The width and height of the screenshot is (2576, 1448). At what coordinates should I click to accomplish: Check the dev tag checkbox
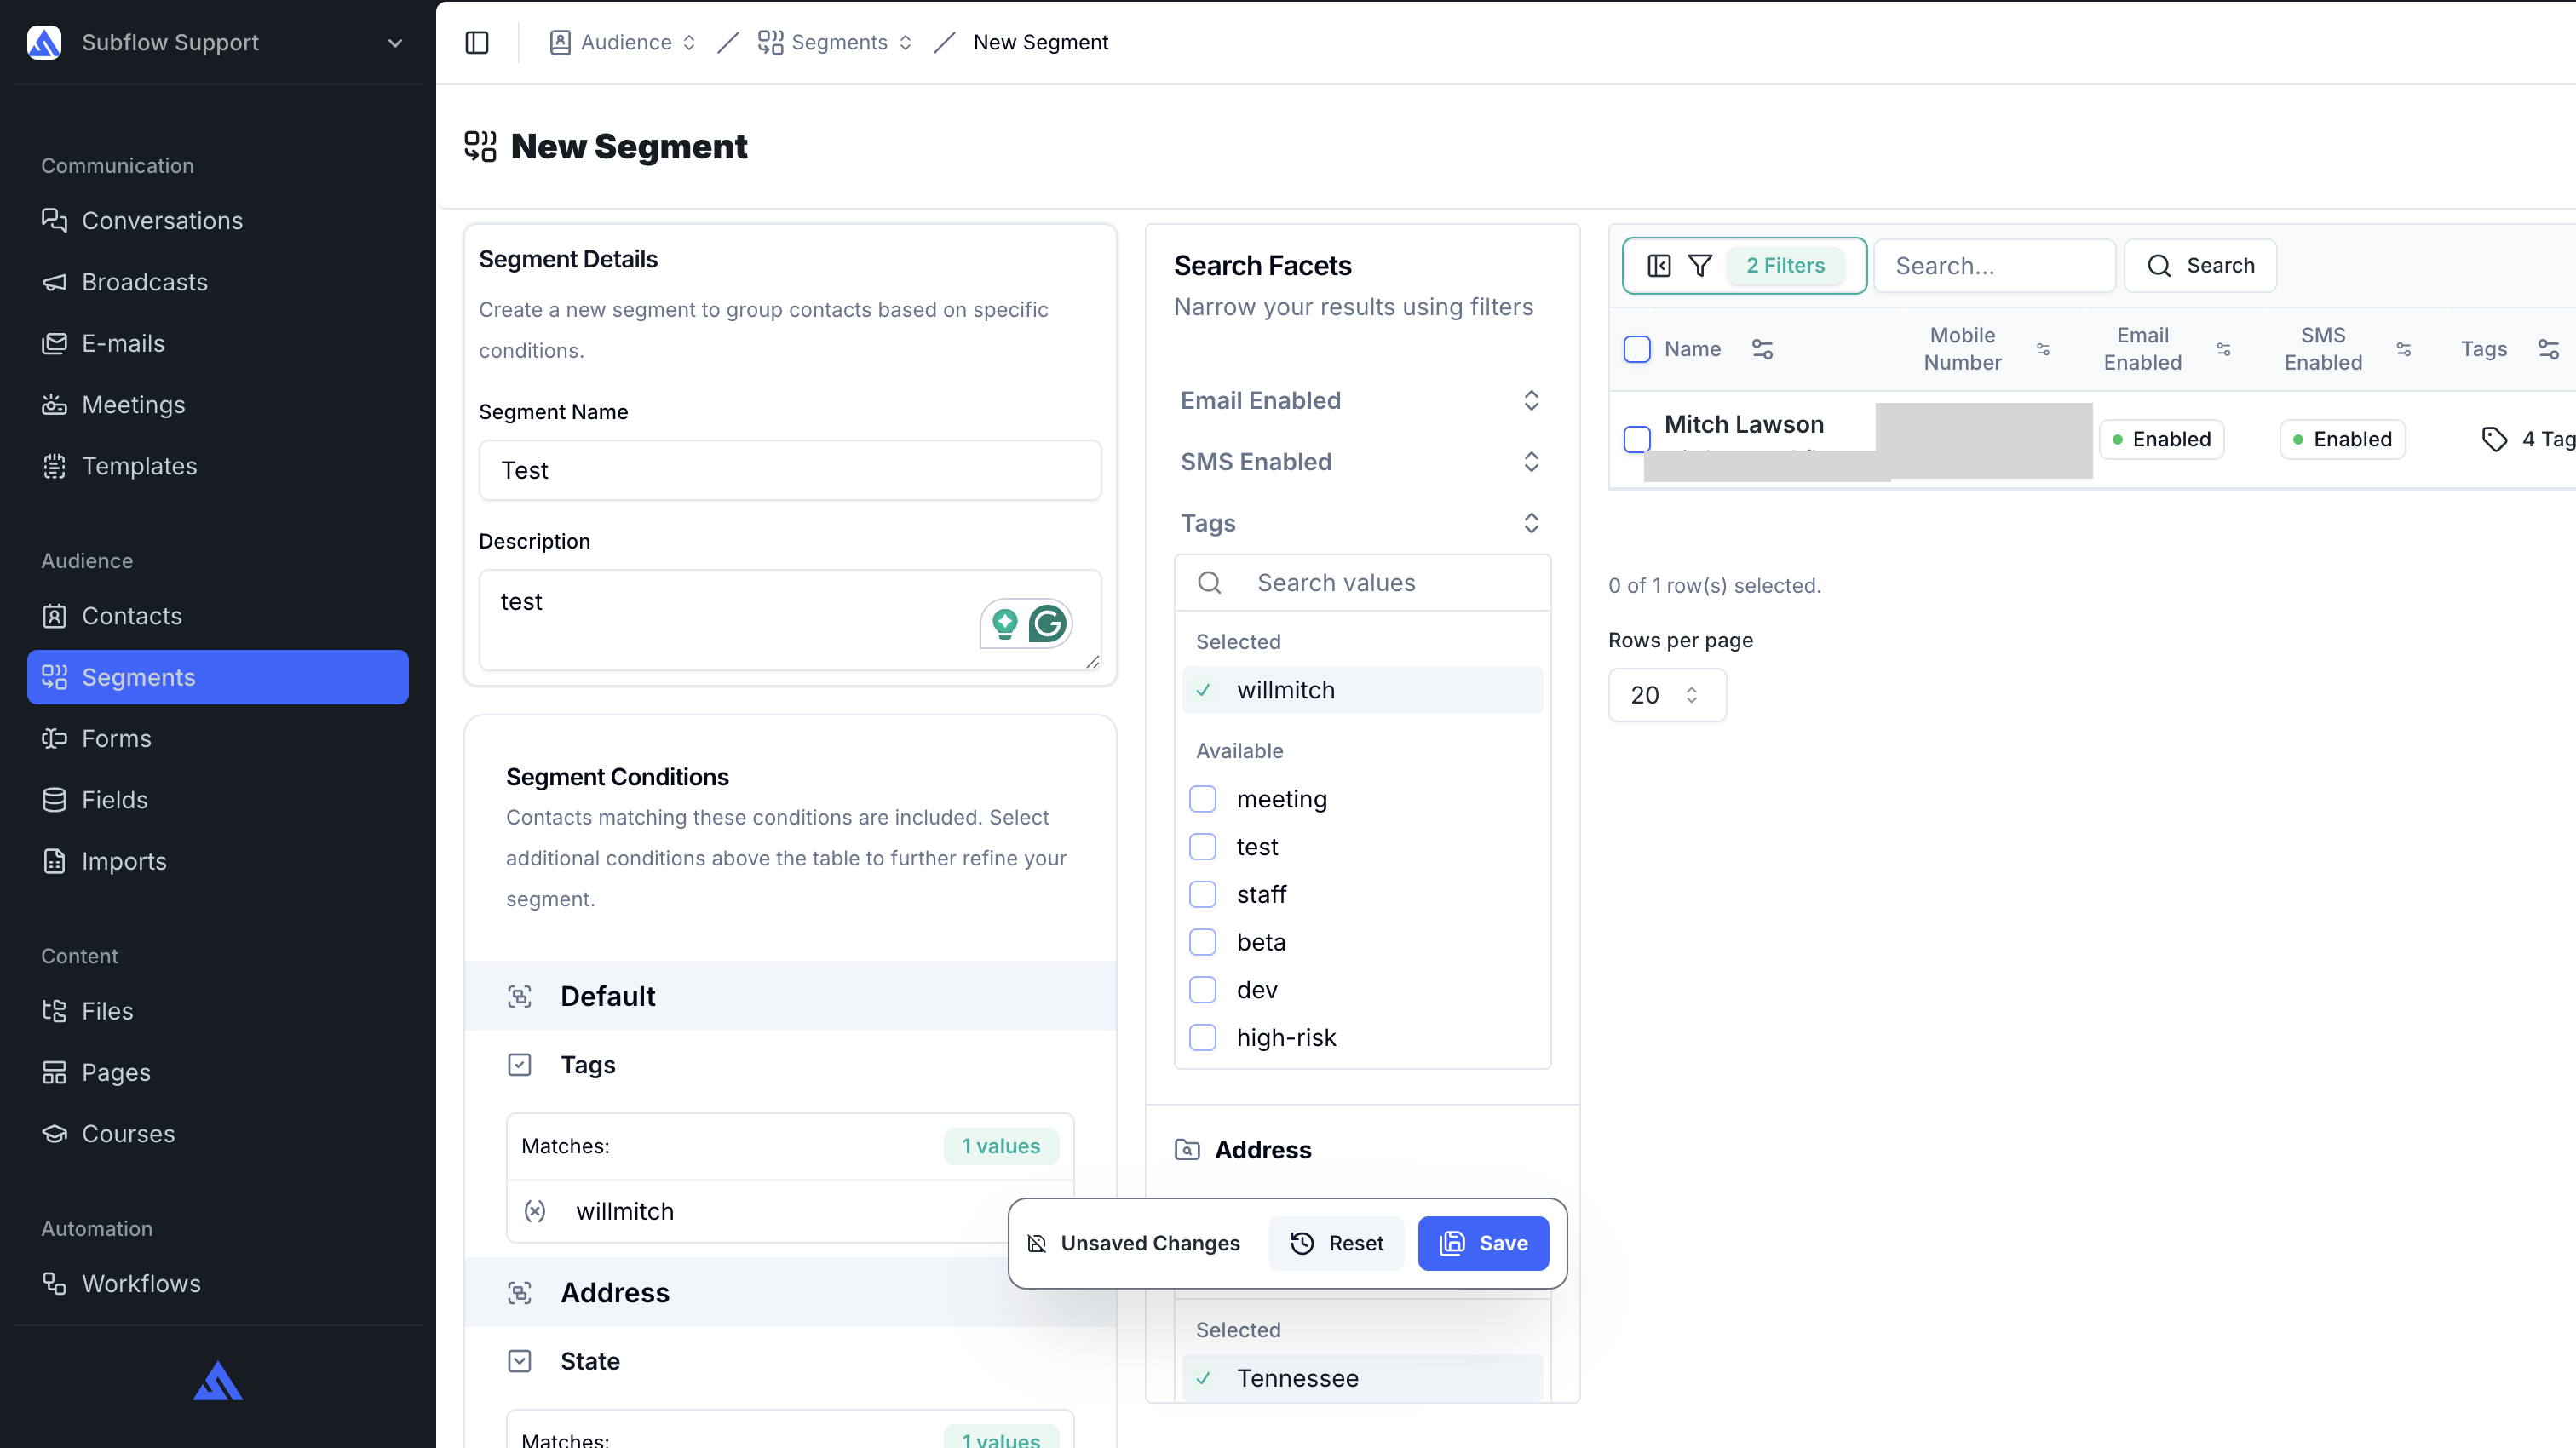(x=1202, y=990)
